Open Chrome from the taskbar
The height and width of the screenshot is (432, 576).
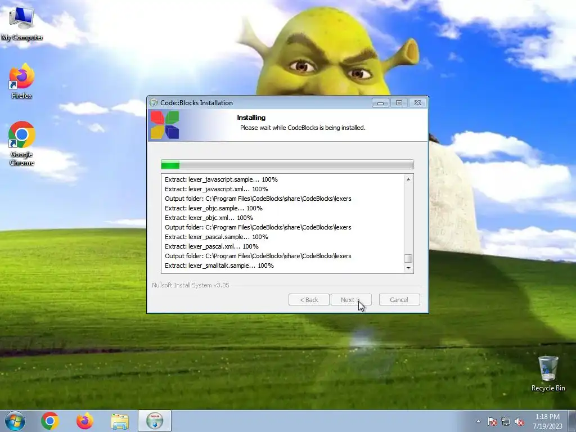(50, 421)
